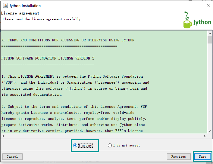This screenshot has width=213, height=164.
Task: Click the "Jython Installation" title bar text
Action: point(25,5)
